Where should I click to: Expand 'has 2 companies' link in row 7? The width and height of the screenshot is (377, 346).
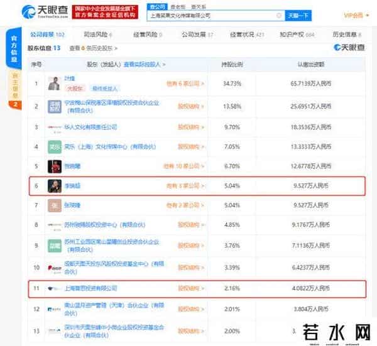pyautogui.click(x=185, y=205)
